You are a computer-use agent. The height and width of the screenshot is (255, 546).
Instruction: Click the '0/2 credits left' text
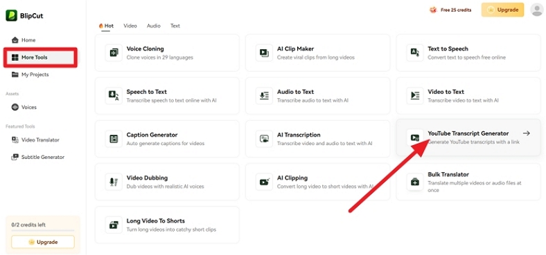click(x=28, y=225)
